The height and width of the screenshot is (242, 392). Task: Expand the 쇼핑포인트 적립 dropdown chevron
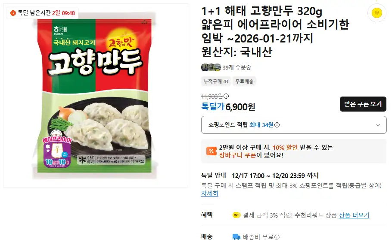(378, 125)
